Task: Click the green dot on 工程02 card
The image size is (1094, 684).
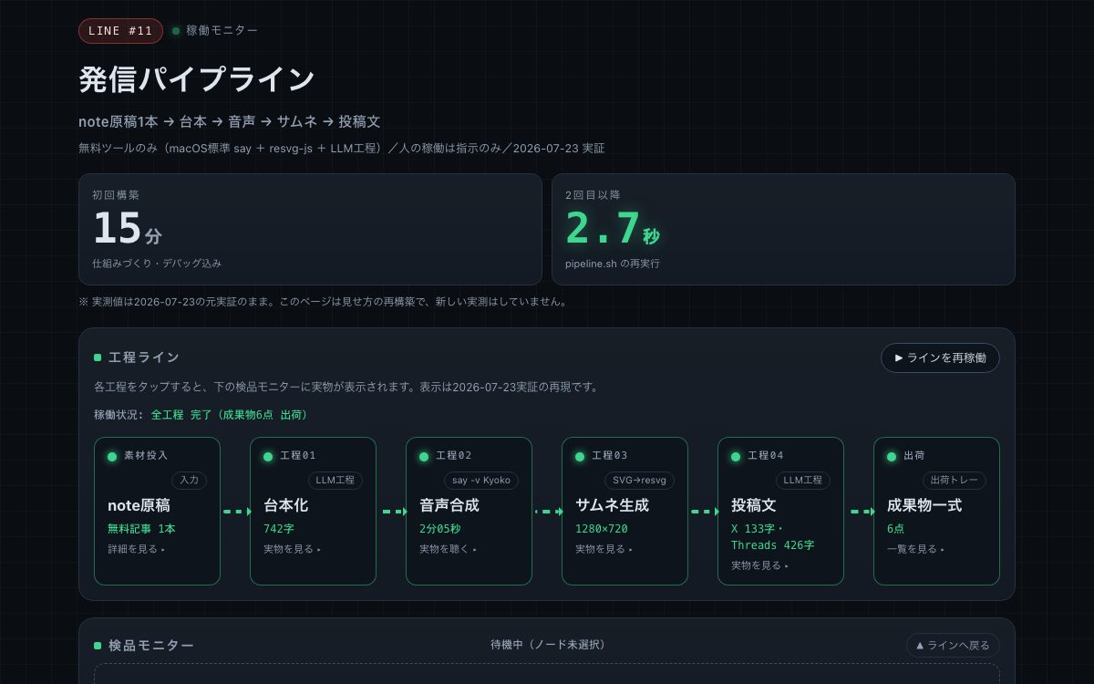Action: (424, 456)
